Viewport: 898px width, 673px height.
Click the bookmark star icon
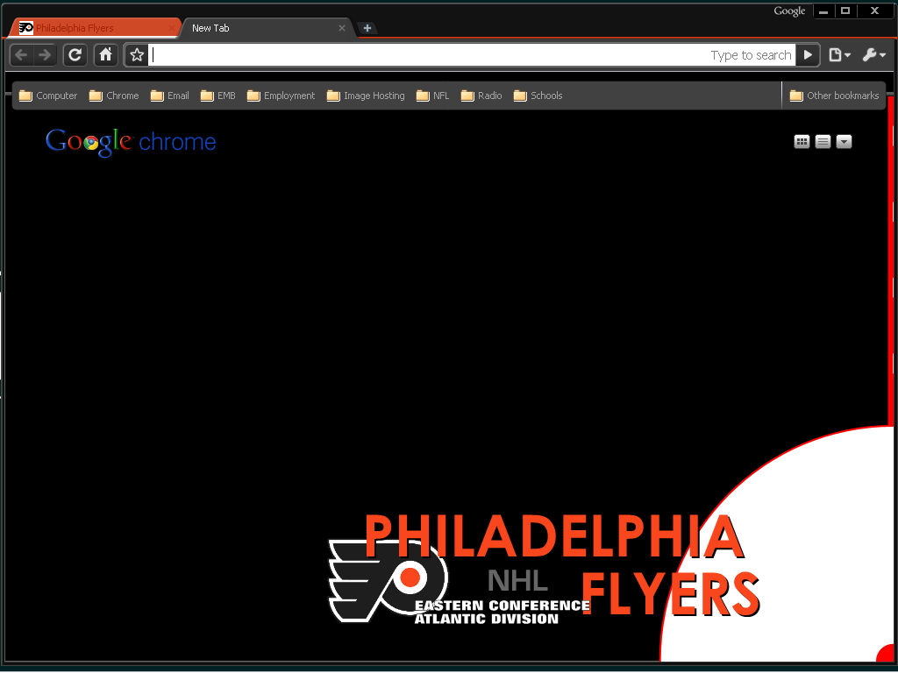click(136, 54)
